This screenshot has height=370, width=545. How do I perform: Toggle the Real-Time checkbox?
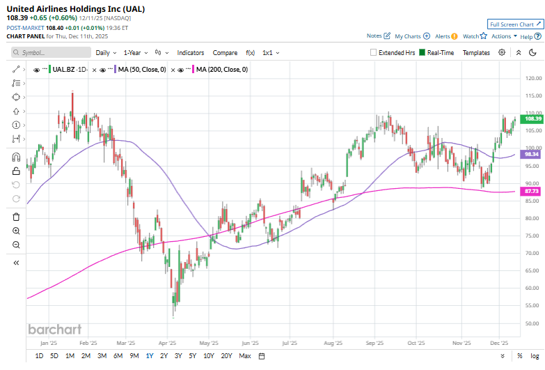[422, 52]
